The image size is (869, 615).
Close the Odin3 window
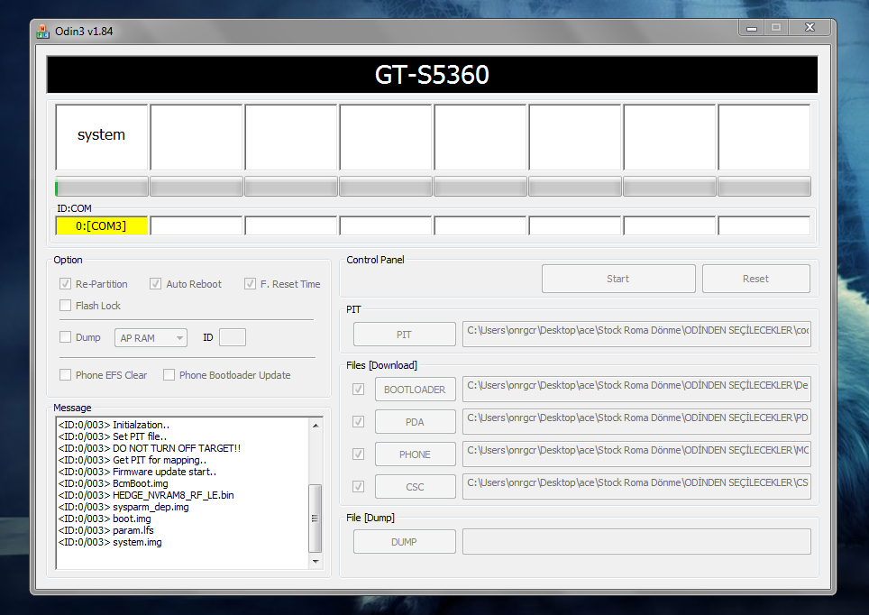click(x=810, y=28)
